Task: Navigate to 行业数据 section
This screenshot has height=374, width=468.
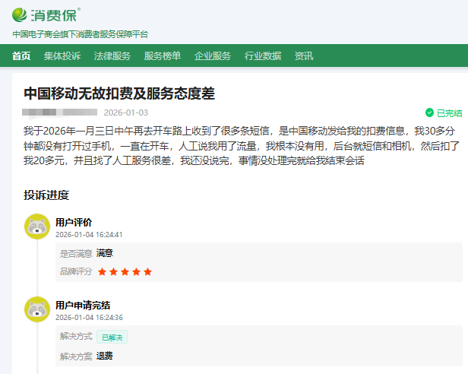Action: click(x=262, y=55)
